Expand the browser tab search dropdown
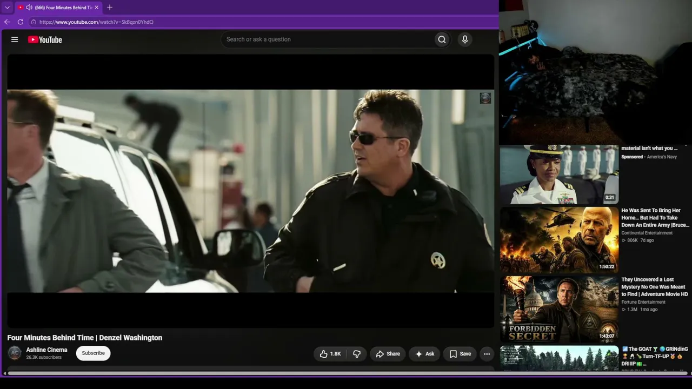This screenshot has width=692, height=389. point(7,8)
